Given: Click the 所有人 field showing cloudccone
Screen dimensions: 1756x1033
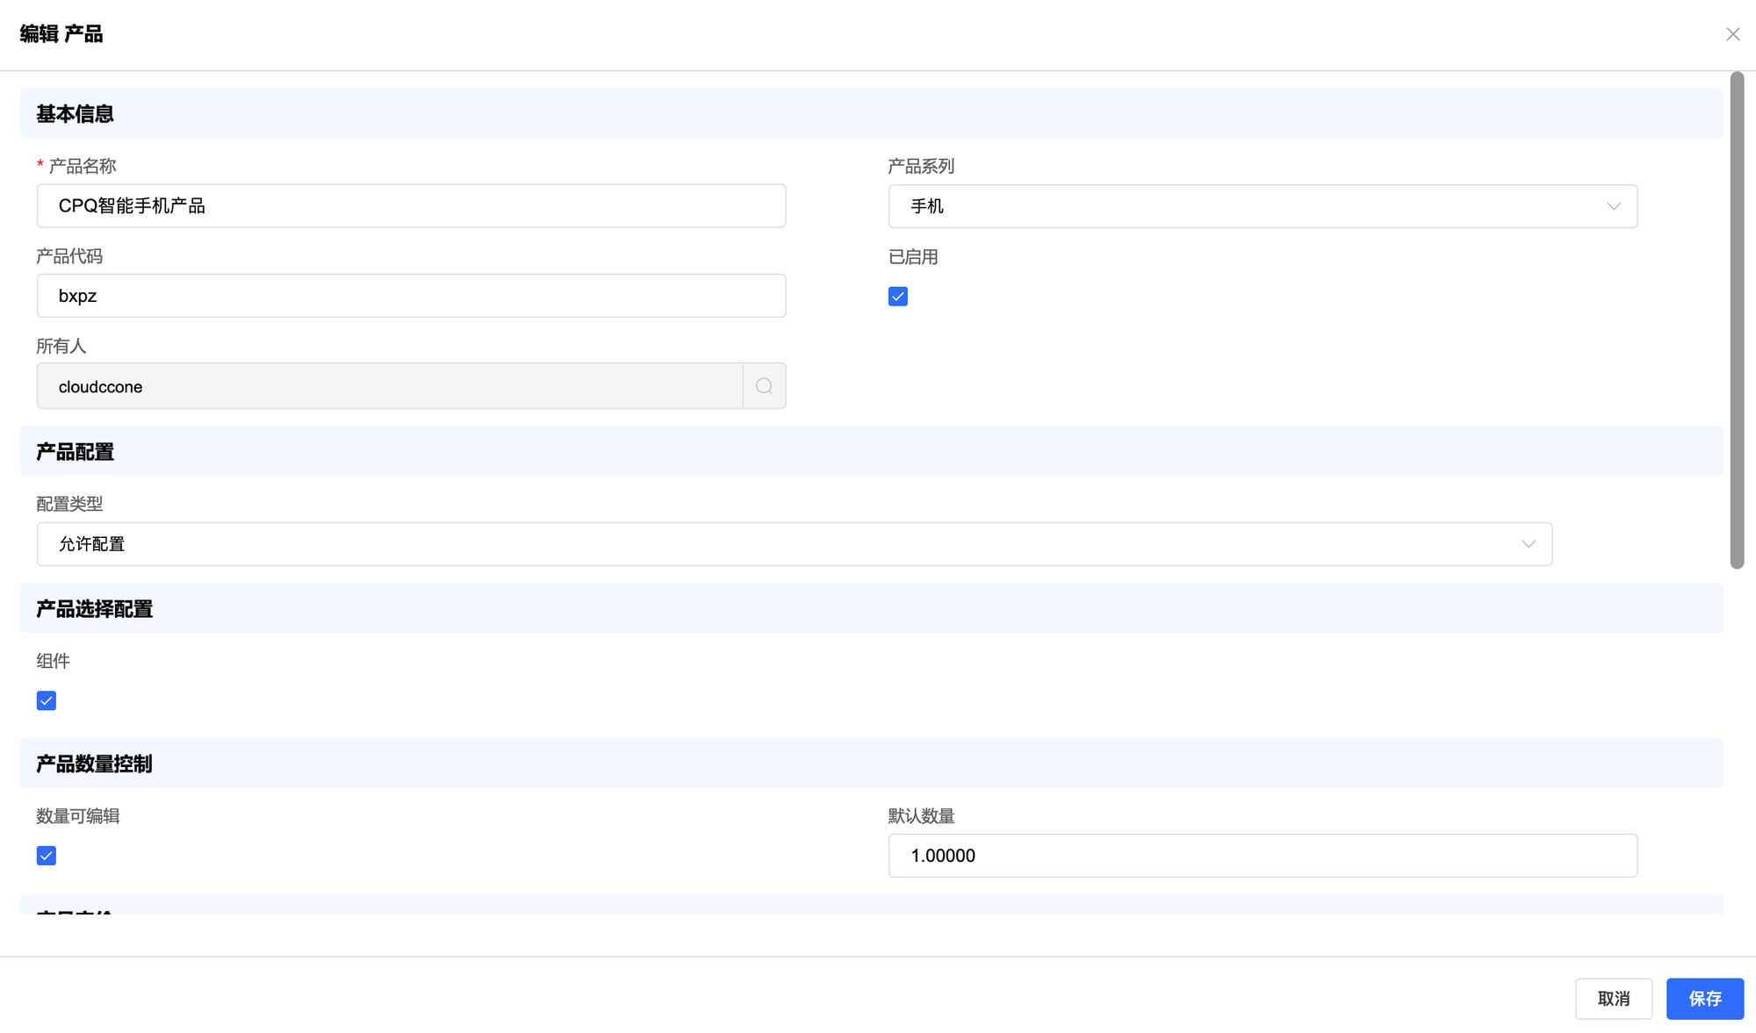Looking at the screenshot, I should [389, 386].
